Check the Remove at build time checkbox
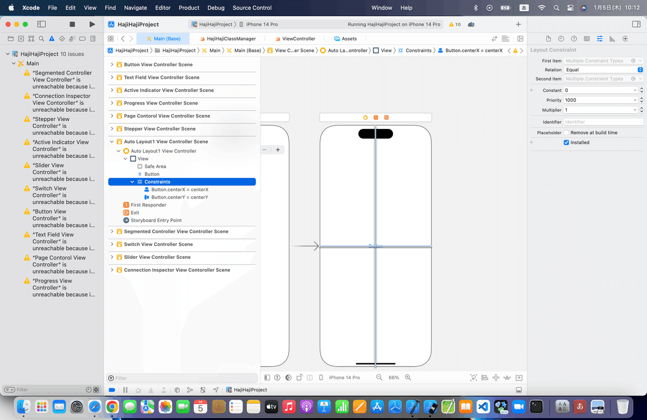The width and height of the screenshot is (647, 420). click(566, 133)
